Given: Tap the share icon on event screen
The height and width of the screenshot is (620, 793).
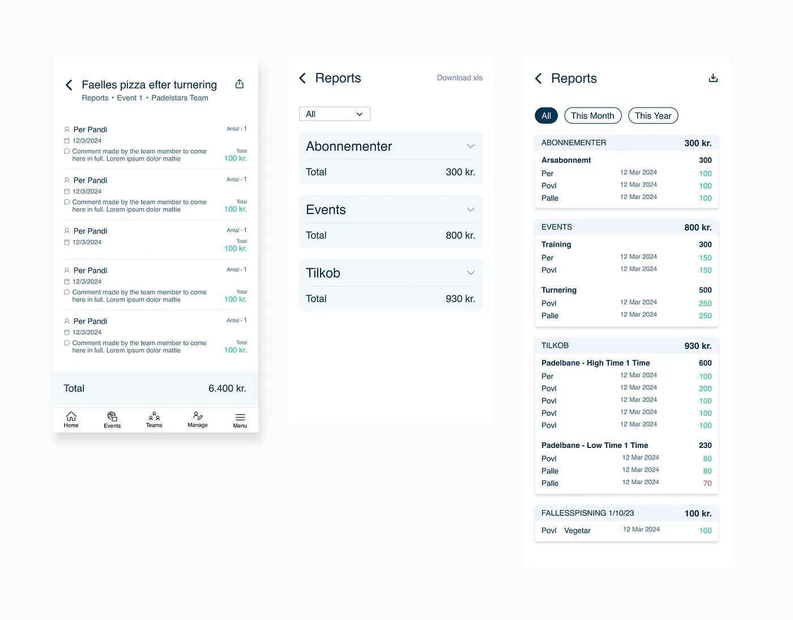Looking at the screenshot, I should 240,84.
